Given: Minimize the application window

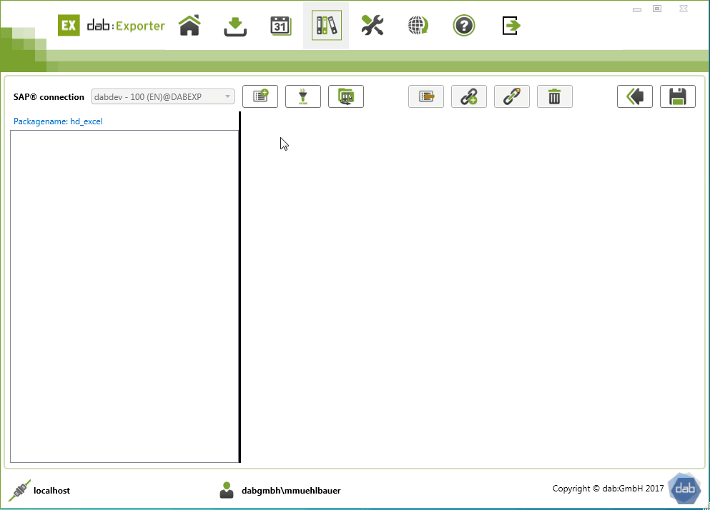Looking at the screenshot, I should click(x=637, y=9).
